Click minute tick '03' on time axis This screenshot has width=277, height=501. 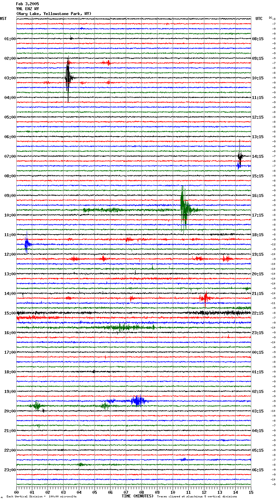[64, 492]
